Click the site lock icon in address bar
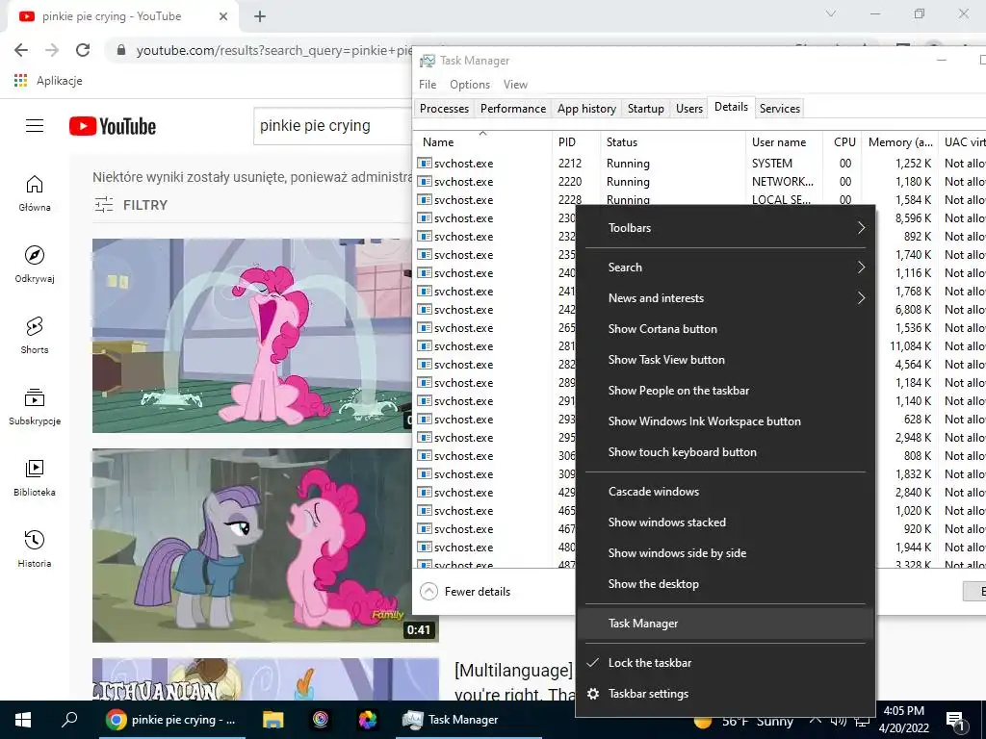 click(121, 50)
